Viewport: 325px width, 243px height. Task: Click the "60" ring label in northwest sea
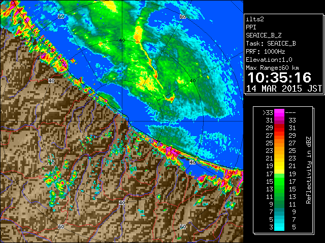point(61,16)
